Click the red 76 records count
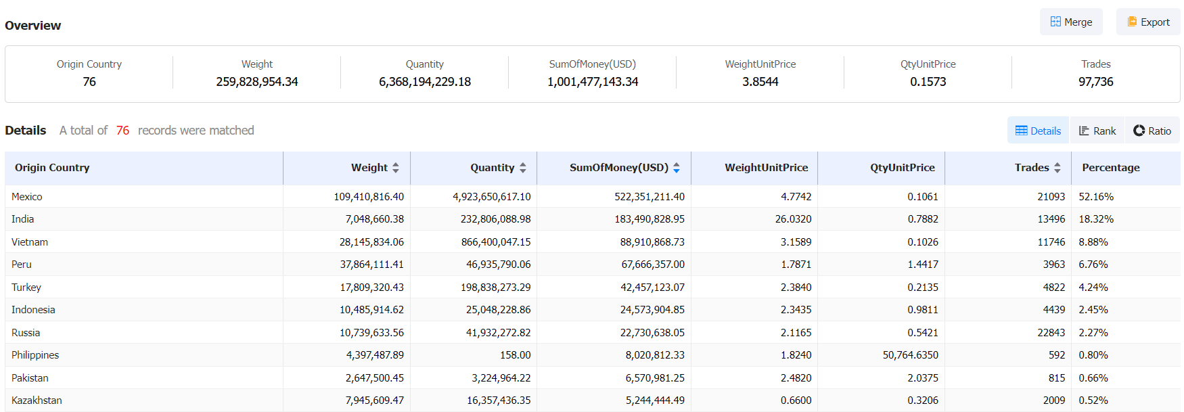The height and width of the screenshot is (412, 1184). 122,131
